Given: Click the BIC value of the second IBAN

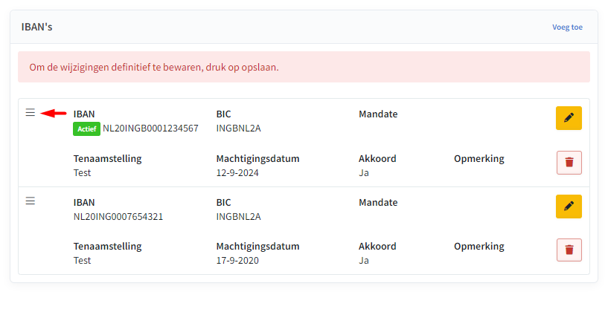Looking at the screenshot, I should [238, 217].
